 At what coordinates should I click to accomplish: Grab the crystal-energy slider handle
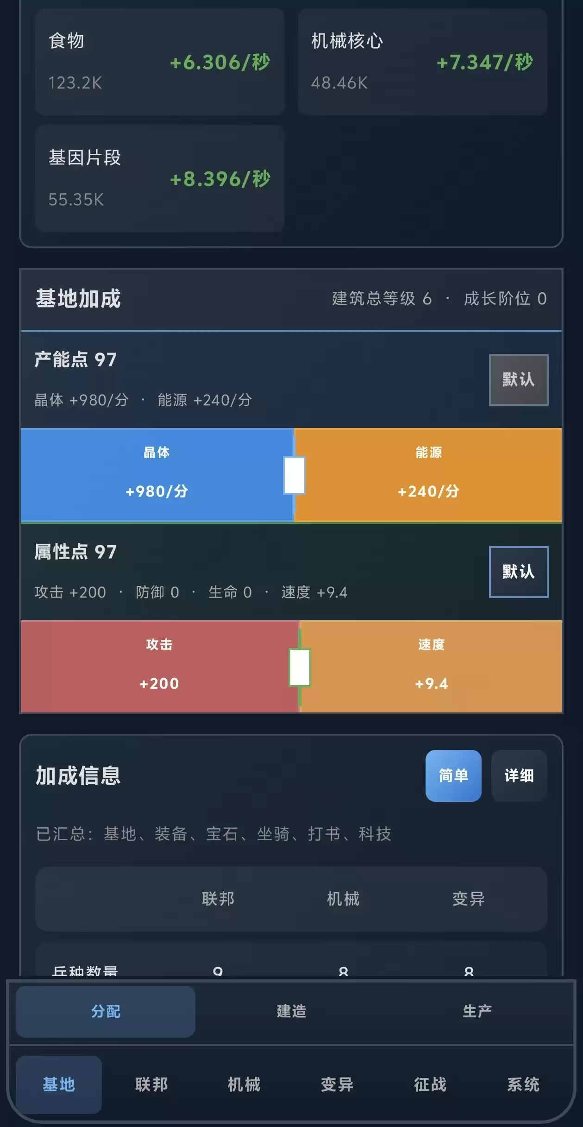pos(294,475)
